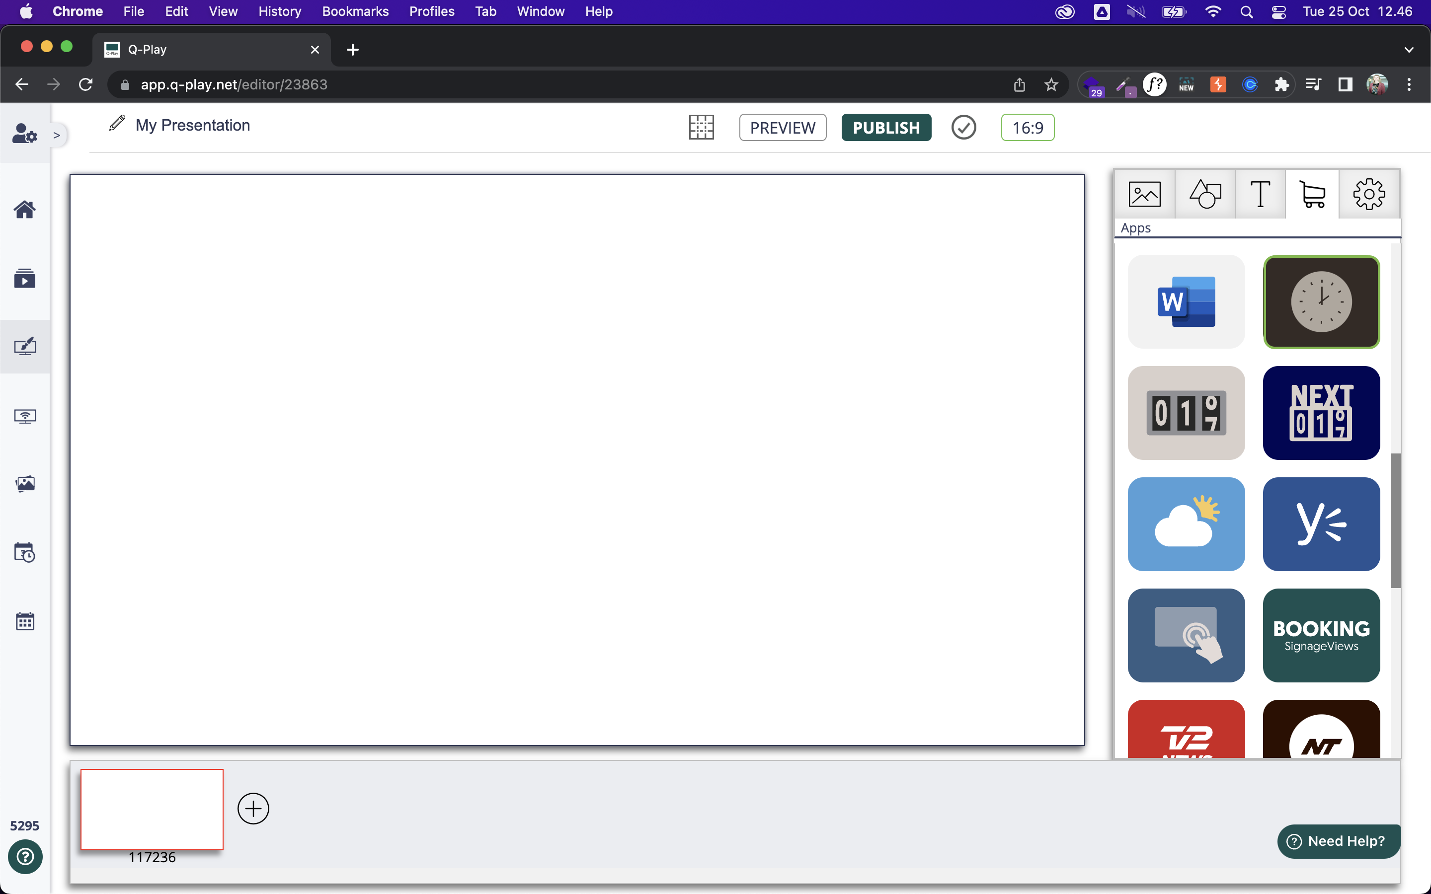Click the settings gear icon in toolbar

pos(1369,193)
